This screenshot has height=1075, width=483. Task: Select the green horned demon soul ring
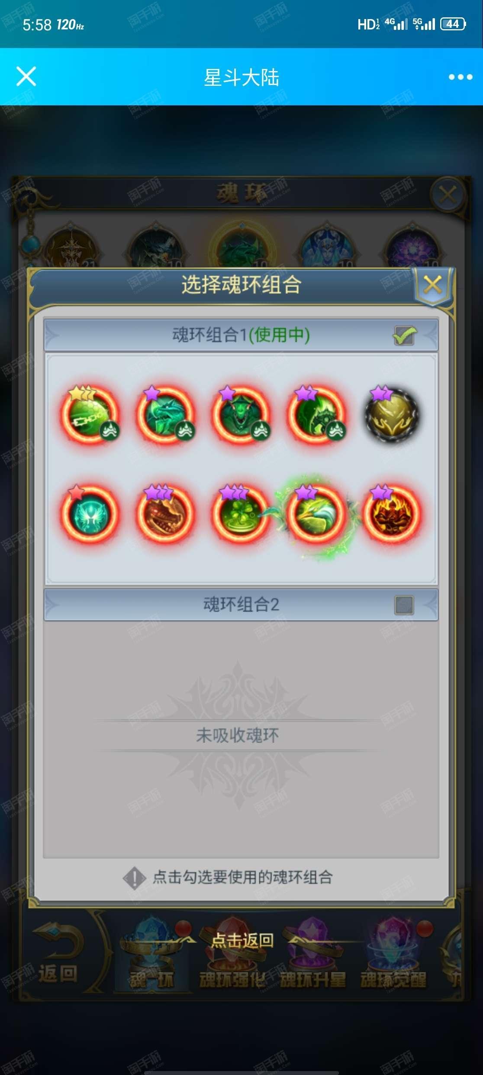click(241, 414)
